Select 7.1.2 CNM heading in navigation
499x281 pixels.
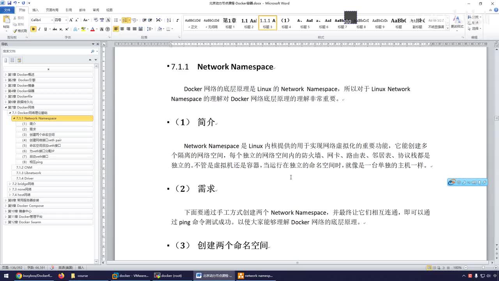(24, 167)
